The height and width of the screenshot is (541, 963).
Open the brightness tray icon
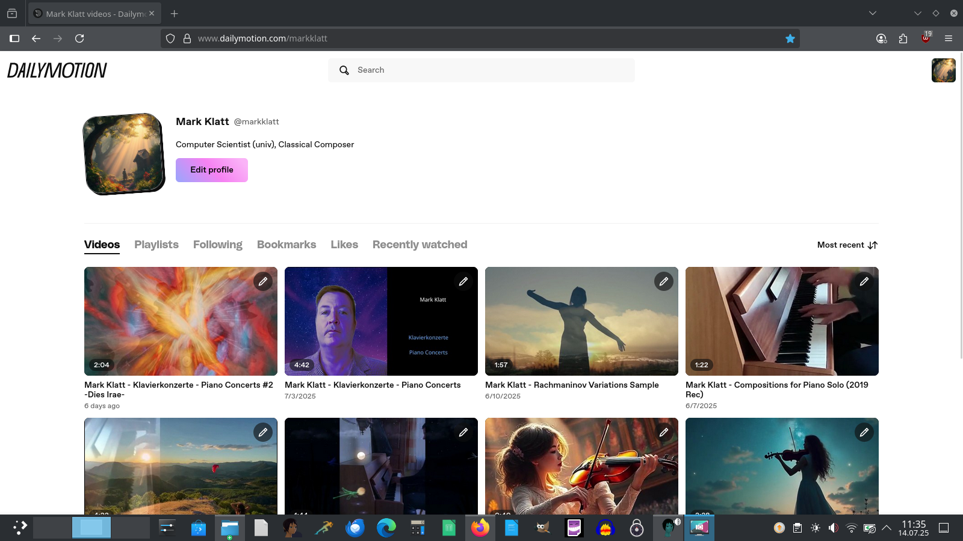point(816,528)
